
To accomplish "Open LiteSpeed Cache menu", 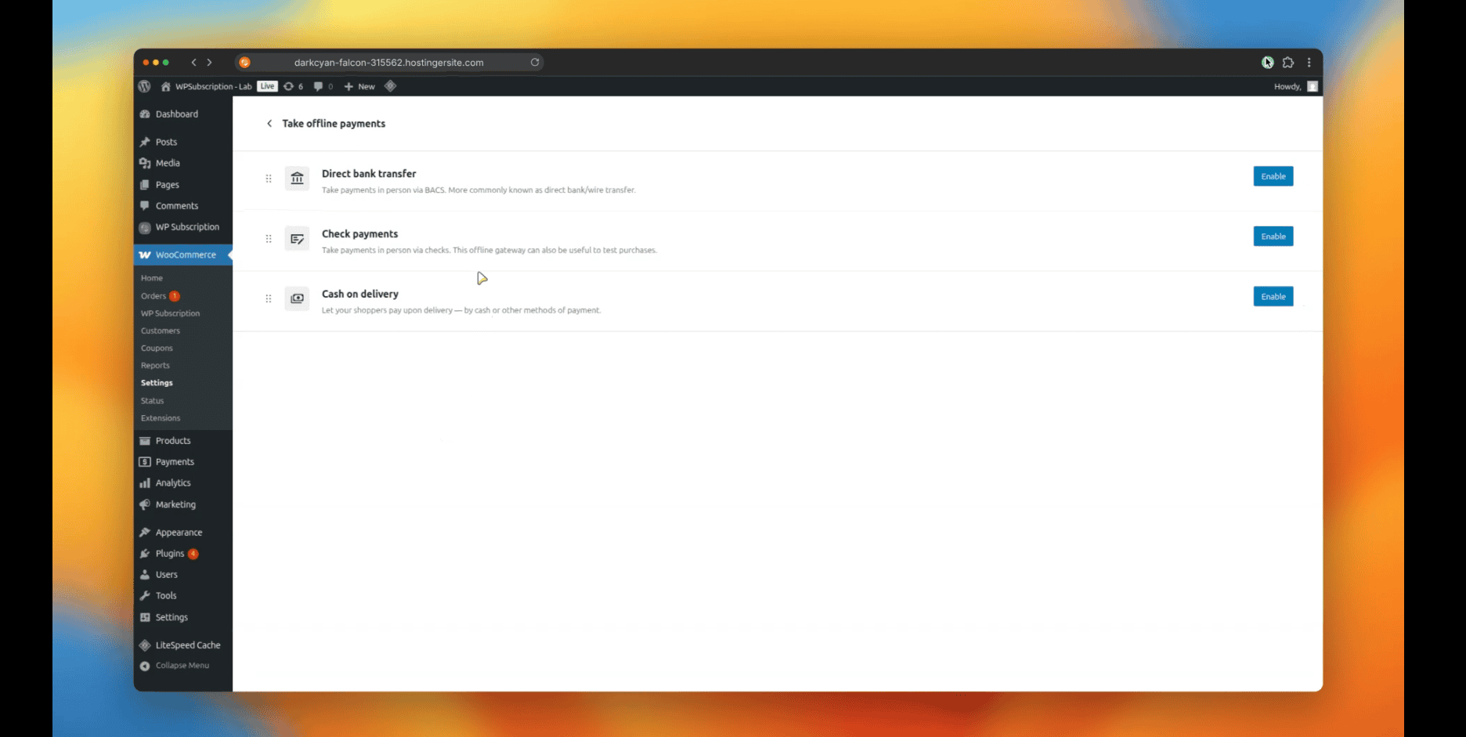I will (x=182, y=645).
